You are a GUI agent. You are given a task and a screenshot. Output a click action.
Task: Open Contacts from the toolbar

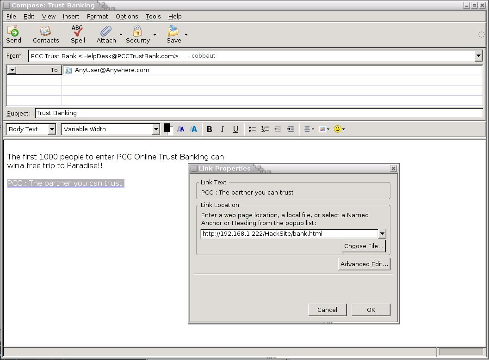(46, 34)
